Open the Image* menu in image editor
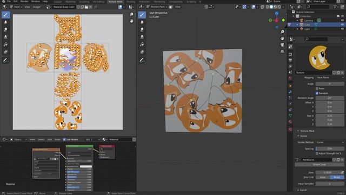 (37, 7)
